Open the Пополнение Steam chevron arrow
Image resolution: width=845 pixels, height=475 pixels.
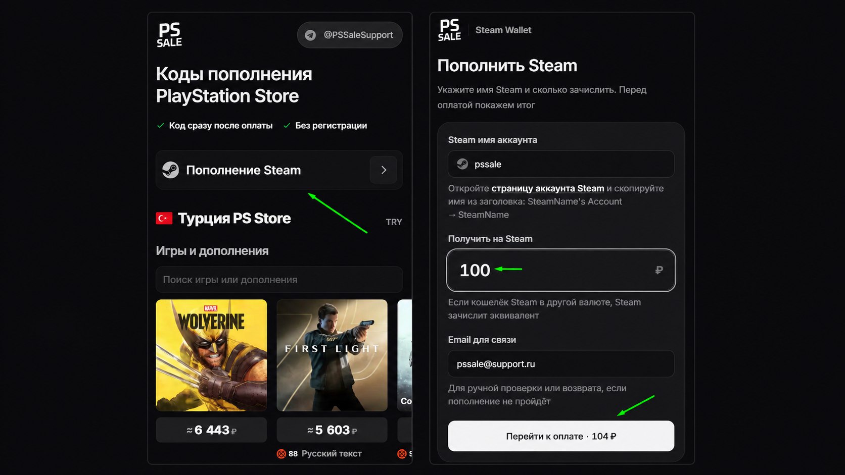click(x=384, y=170)
